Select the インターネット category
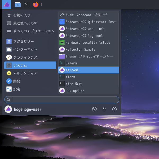159x159 pixels. point(30,49)
